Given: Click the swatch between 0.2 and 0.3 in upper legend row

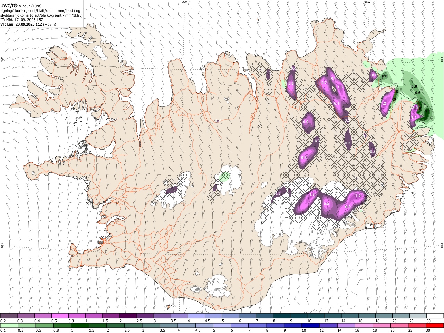Looking at the screenshot, I should tap(9, 316).
